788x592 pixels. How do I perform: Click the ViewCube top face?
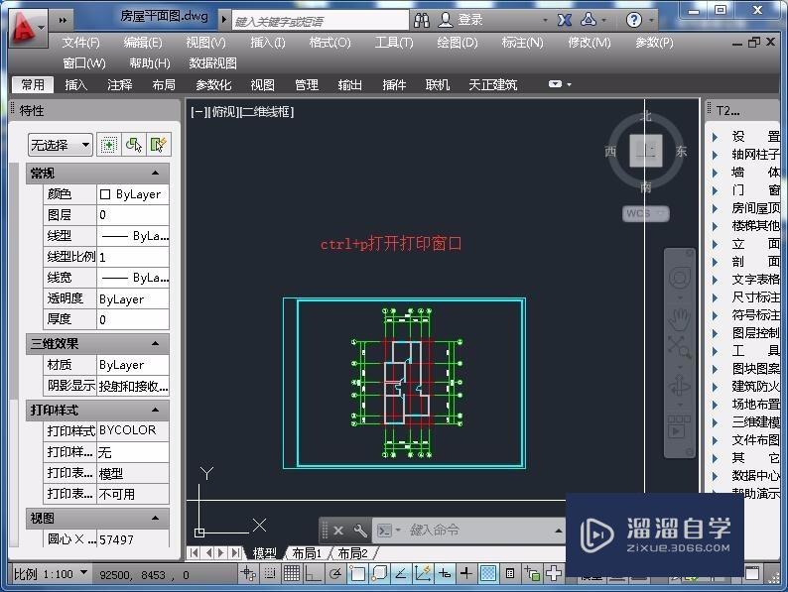pyautogui.click(x=646, y=151)
